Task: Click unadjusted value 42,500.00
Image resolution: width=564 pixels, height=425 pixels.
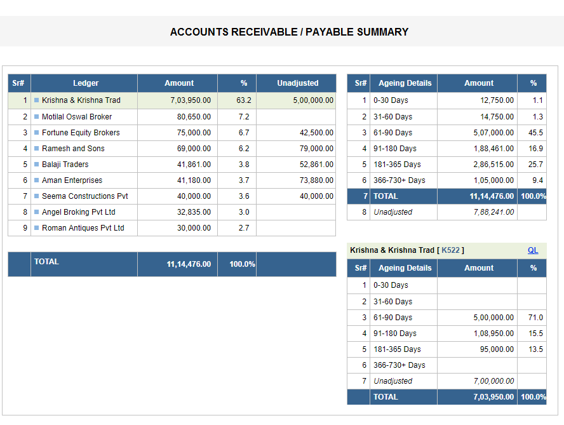Action: [x=316, y=132]
